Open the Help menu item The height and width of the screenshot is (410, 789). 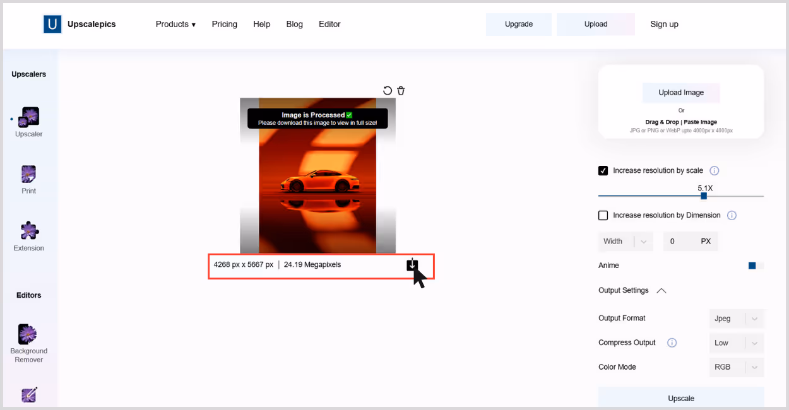(x=262, y=25)
